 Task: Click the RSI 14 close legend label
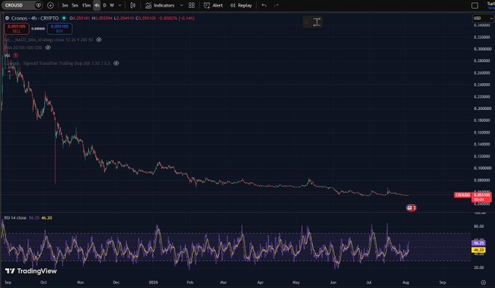tap(15, 218)
